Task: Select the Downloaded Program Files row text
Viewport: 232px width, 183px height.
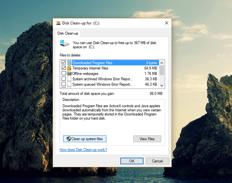Action: pos(92,63)
